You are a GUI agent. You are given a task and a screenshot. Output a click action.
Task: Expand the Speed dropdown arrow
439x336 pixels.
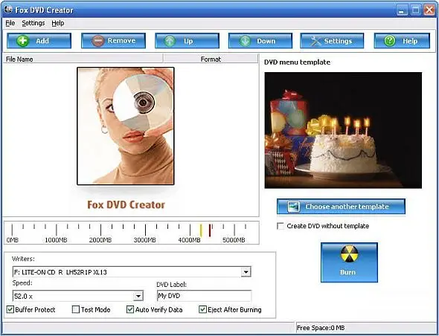(138, 296)
